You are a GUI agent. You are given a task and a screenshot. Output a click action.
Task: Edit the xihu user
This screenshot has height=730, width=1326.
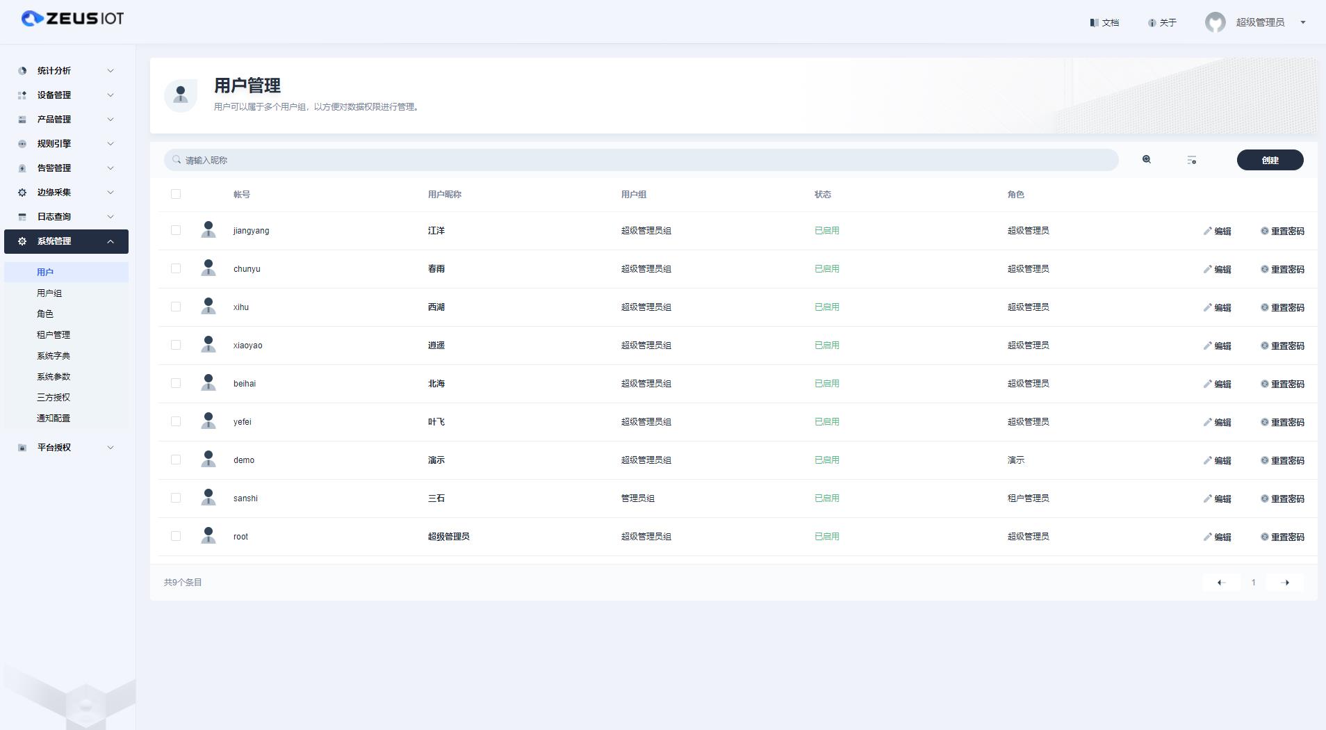click(x=1218, y=308)
